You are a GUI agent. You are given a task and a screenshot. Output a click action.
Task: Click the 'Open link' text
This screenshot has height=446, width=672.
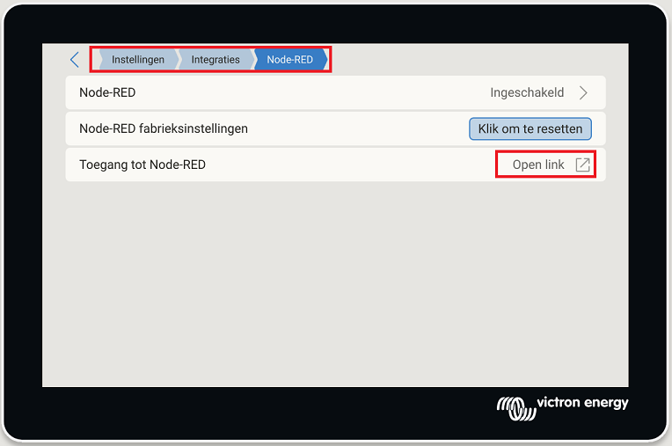click(538, 165)
